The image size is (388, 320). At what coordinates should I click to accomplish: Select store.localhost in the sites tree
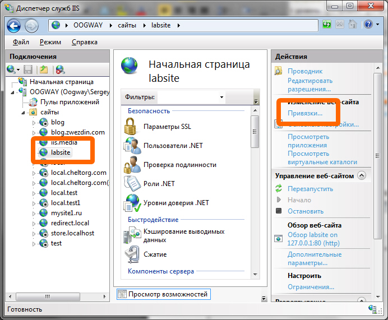click(72, 233)
